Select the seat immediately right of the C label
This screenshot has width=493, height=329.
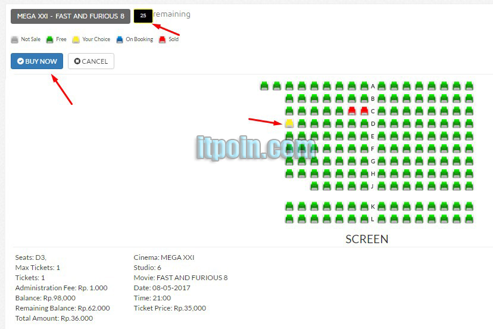click(382, 111)
